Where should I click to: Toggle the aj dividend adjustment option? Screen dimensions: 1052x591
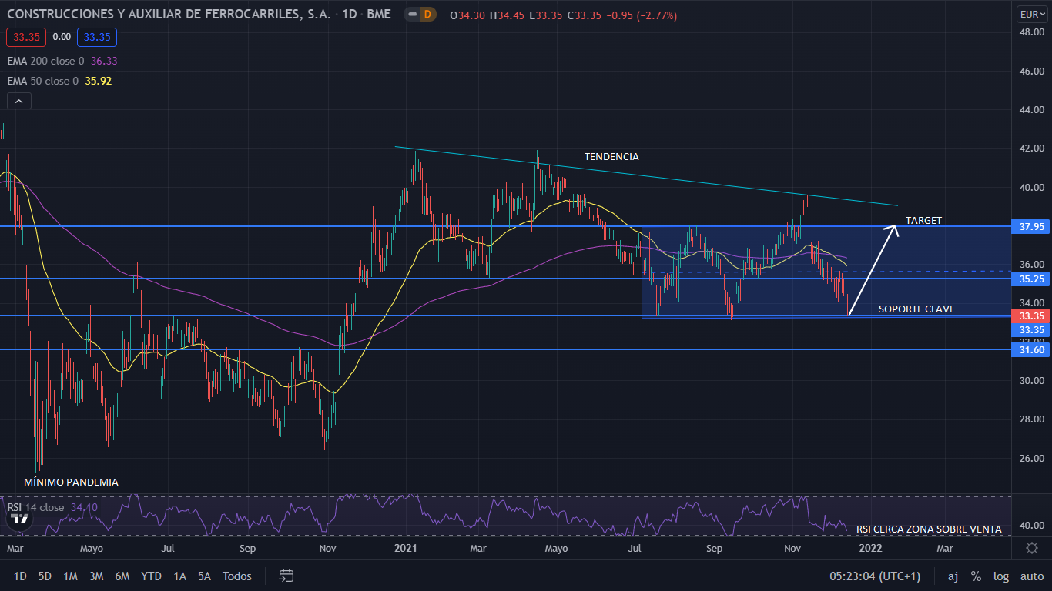click(953, 576)
